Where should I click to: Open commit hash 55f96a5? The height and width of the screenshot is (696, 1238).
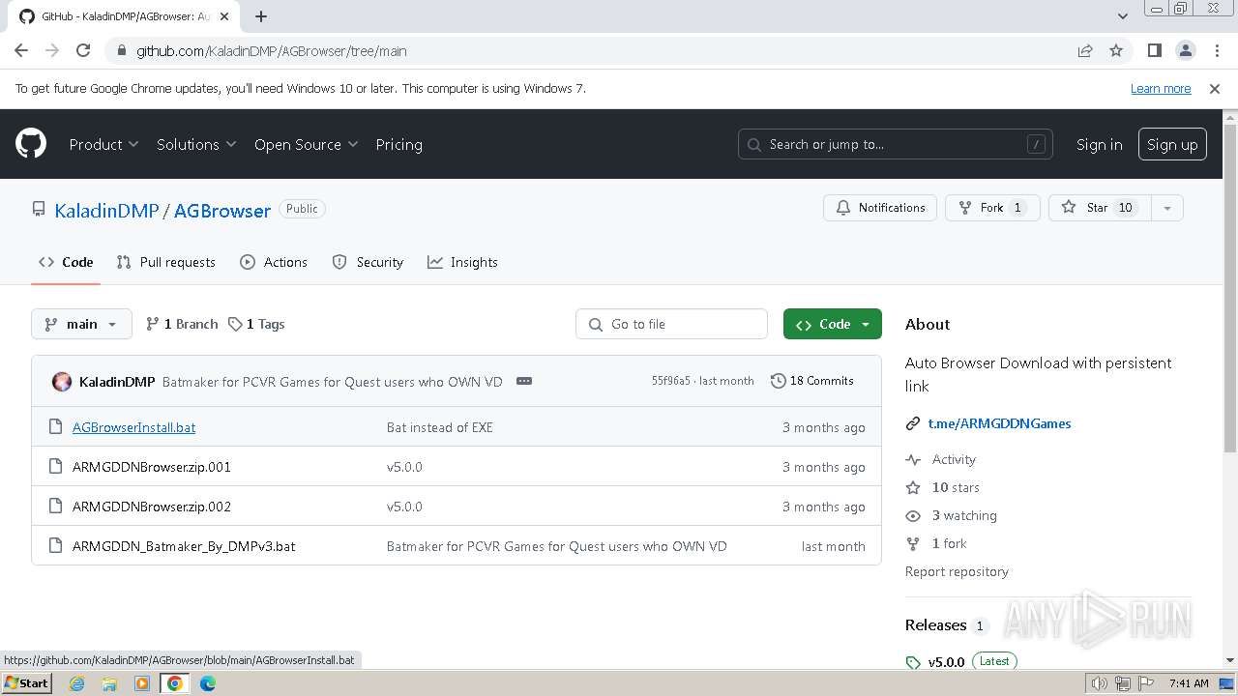670,381
